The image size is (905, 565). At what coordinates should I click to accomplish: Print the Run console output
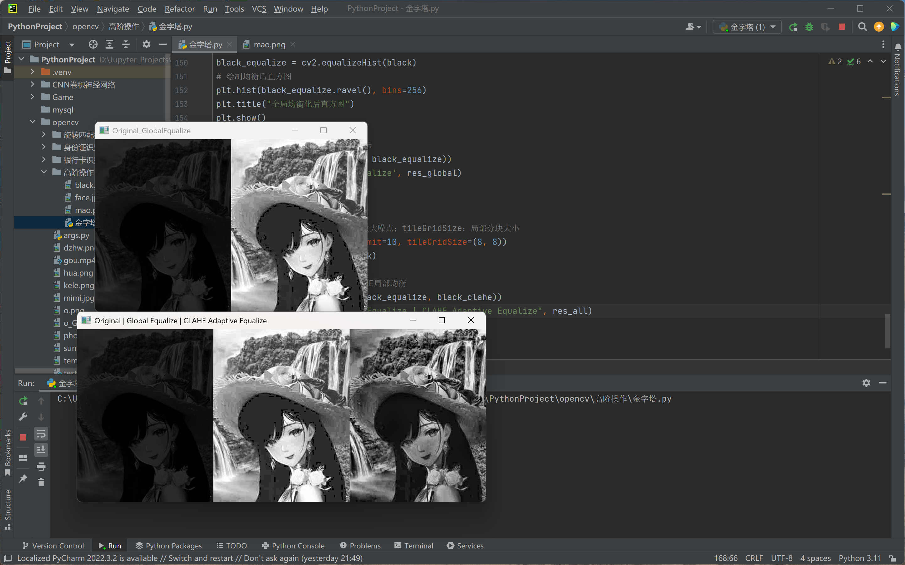click(41, 466)
